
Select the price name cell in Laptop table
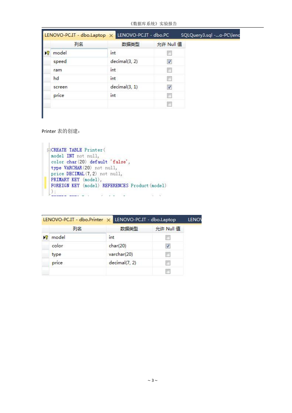click(x=79, y=96)
